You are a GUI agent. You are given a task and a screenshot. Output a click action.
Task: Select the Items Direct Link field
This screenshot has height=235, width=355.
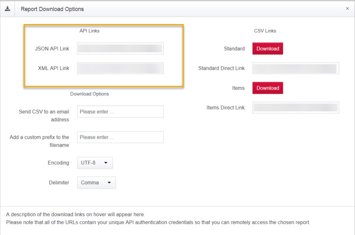pyautogui.click(x=296, y=107)
